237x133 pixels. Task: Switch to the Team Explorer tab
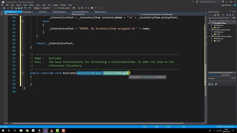(x=225, y=75)
